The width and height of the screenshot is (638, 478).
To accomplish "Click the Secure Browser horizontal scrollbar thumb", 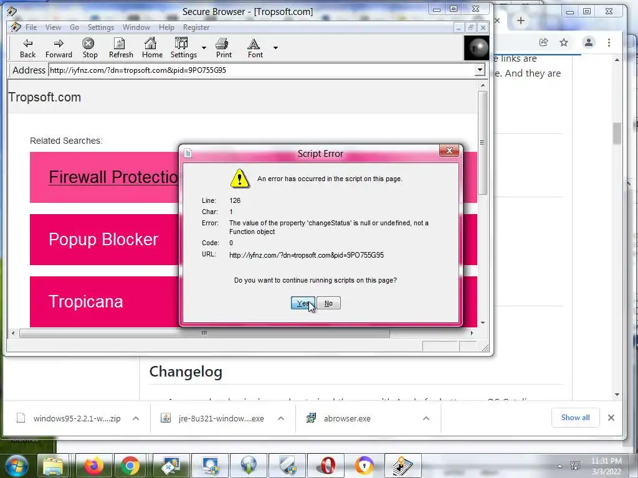I will [x=204, y=334].
